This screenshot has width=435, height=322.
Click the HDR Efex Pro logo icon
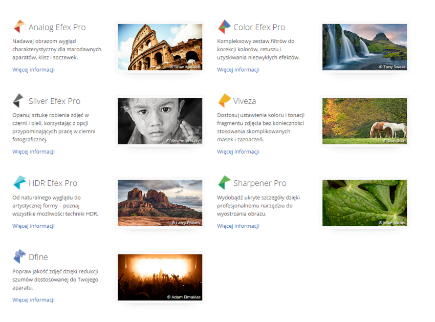[19, 183]
